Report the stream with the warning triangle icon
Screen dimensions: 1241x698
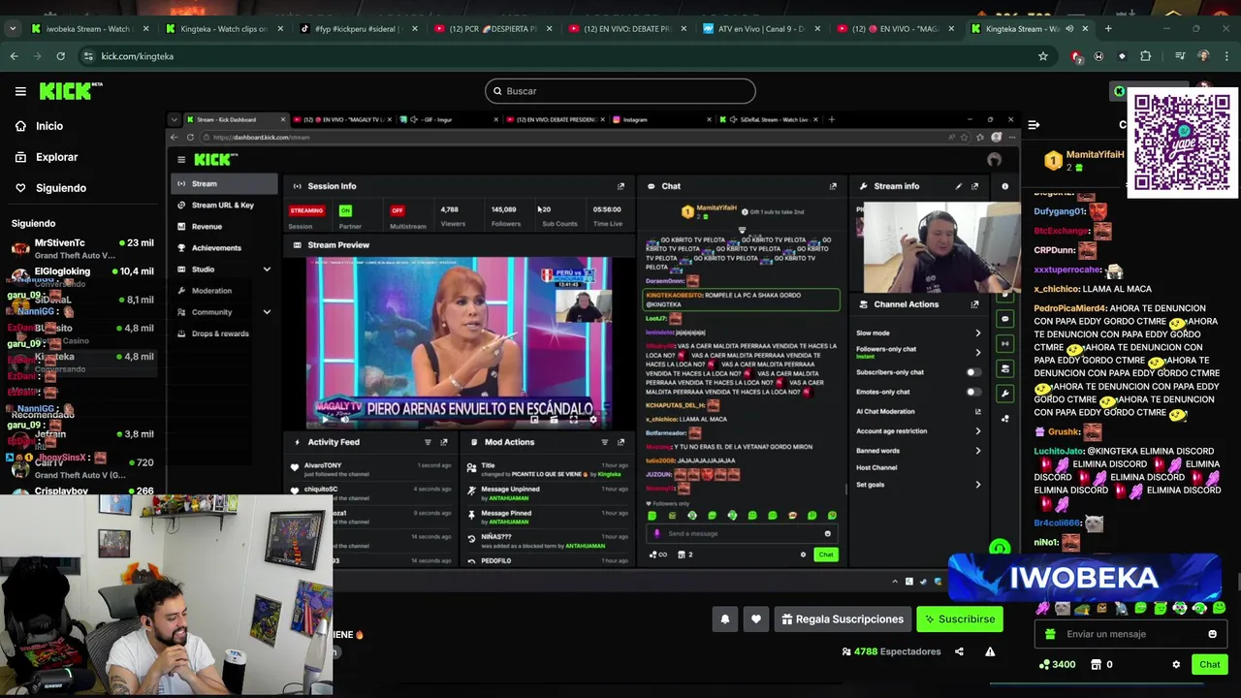coord(990,651)
